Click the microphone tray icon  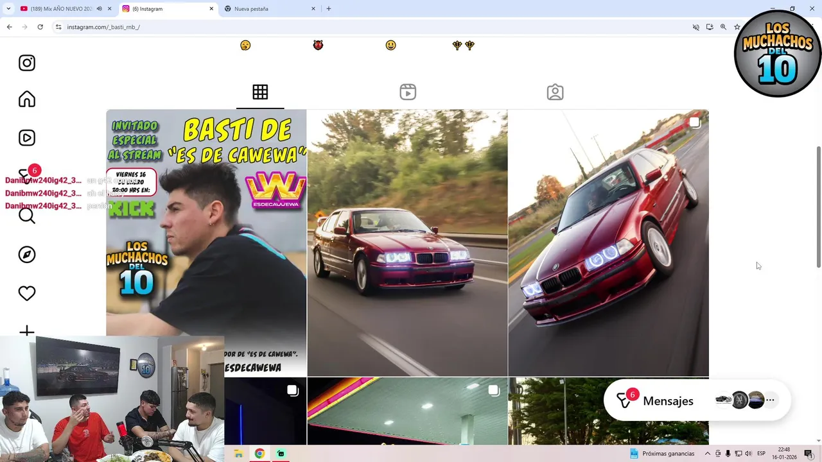728,454
